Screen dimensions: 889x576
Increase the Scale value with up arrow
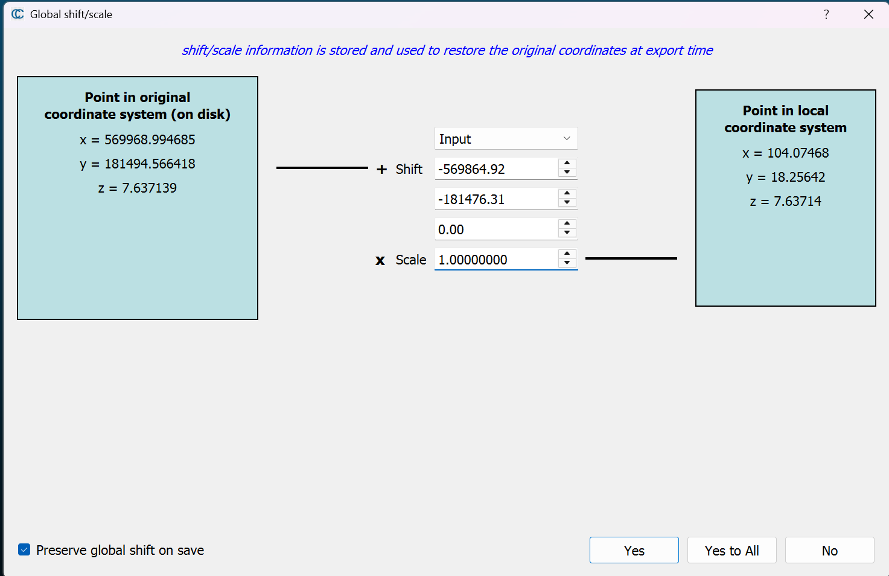pyautogui.click(x=567, y=254)
